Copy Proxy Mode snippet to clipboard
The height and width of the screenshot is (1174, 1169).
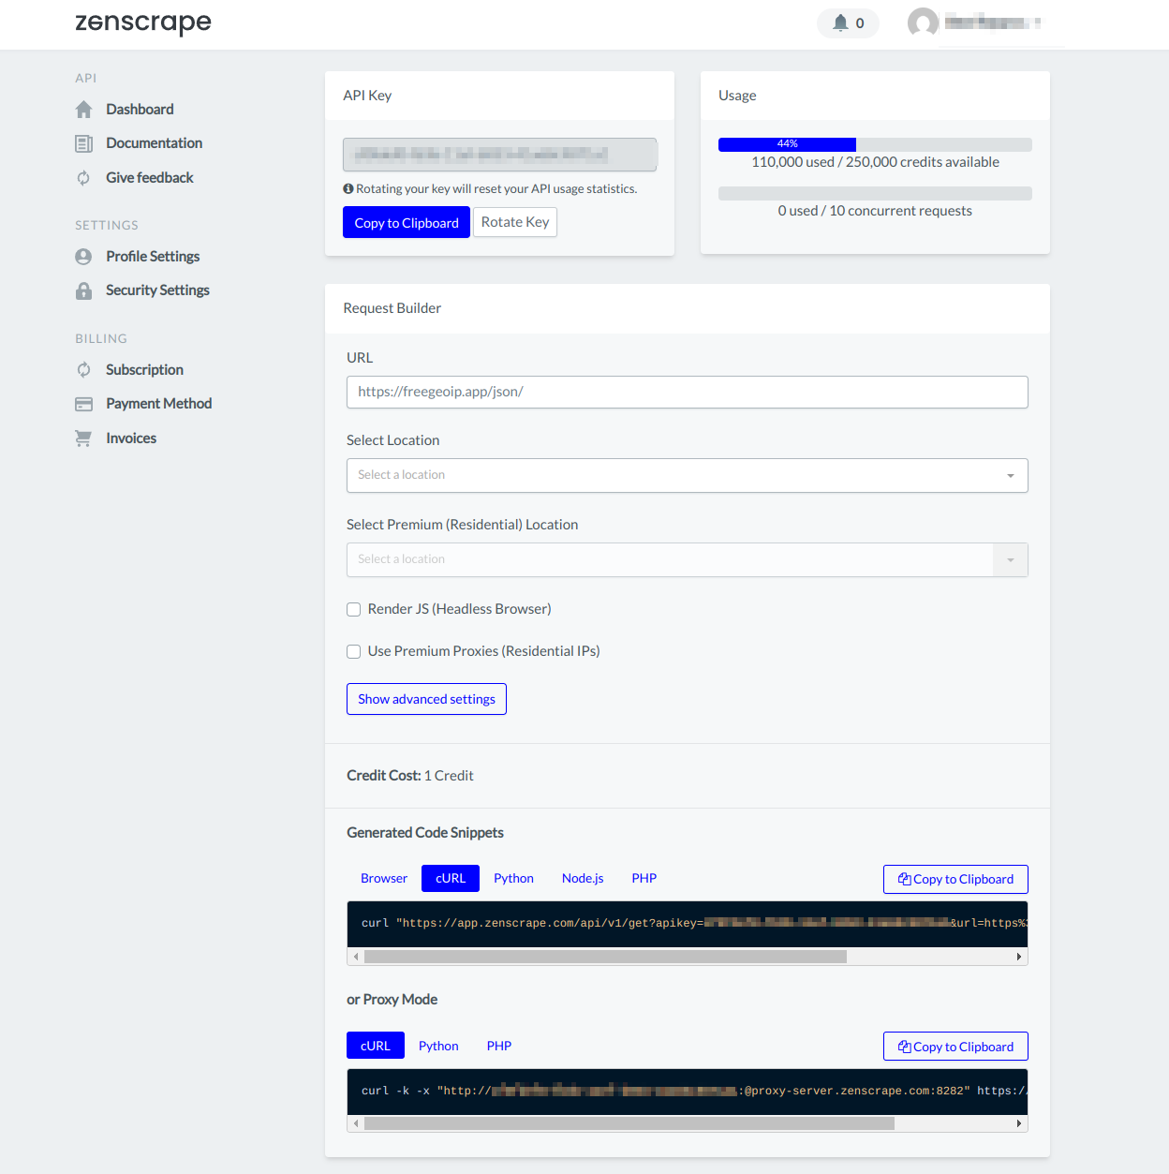[955, 1047]
